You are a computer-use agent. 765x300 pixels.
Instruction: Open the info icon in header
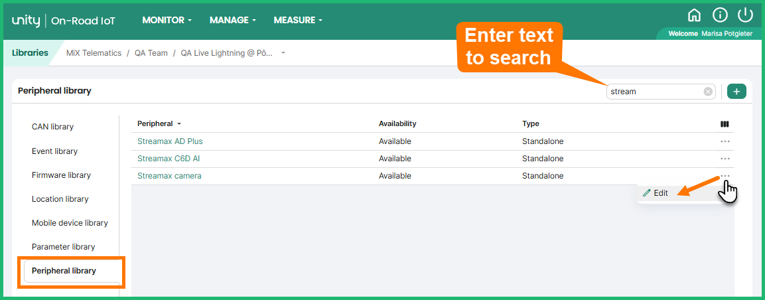720,16
